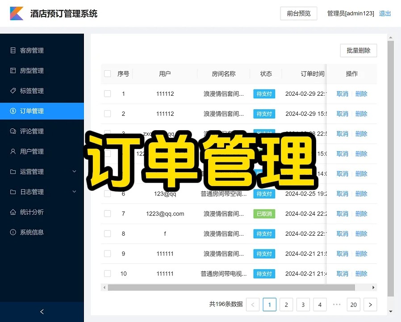Click the 标签管理 tag icon
This screenshot has height=322, width=401.
click(x=13, y=91)
